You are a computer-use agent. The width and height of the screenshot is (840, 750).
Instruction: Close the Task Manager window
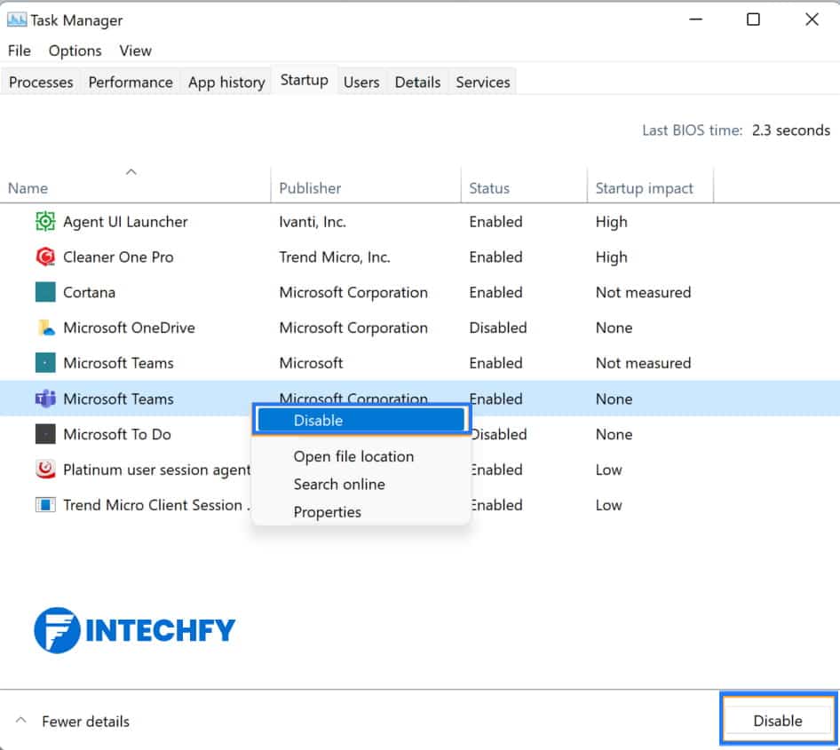(x=812, y=20)
